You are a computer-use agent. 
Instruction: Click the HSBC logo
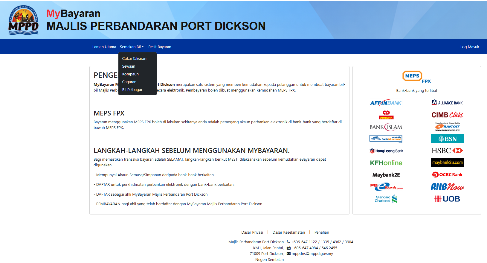[447, 150]
